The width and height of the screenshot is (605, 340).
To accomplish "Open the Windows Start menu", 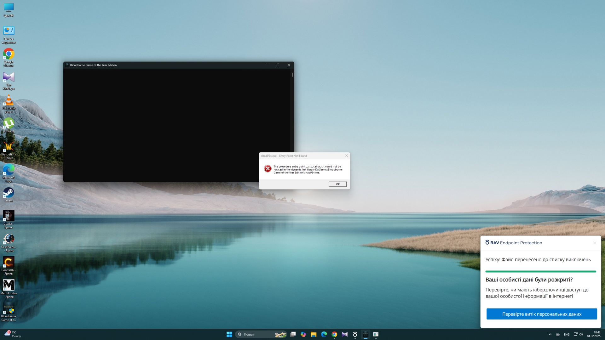I will pyautogui.click(x=229, y=334).
